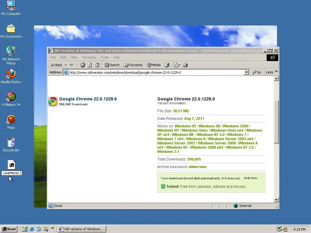The image size is (311, 233).
Task: Refresh the page in Internet Explorer
Action: (90, 65)
